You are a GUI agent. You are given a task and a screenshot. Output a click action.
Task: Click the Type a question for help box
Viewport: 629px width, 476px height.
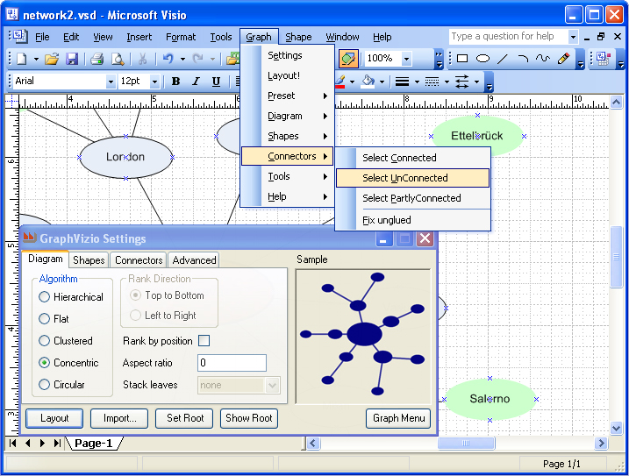click(x=509, y=37)
